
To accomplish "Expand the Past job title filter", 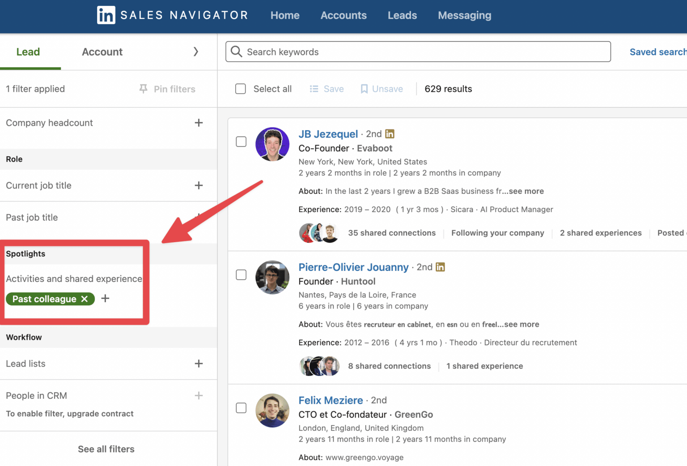I will tap(199, 218).
